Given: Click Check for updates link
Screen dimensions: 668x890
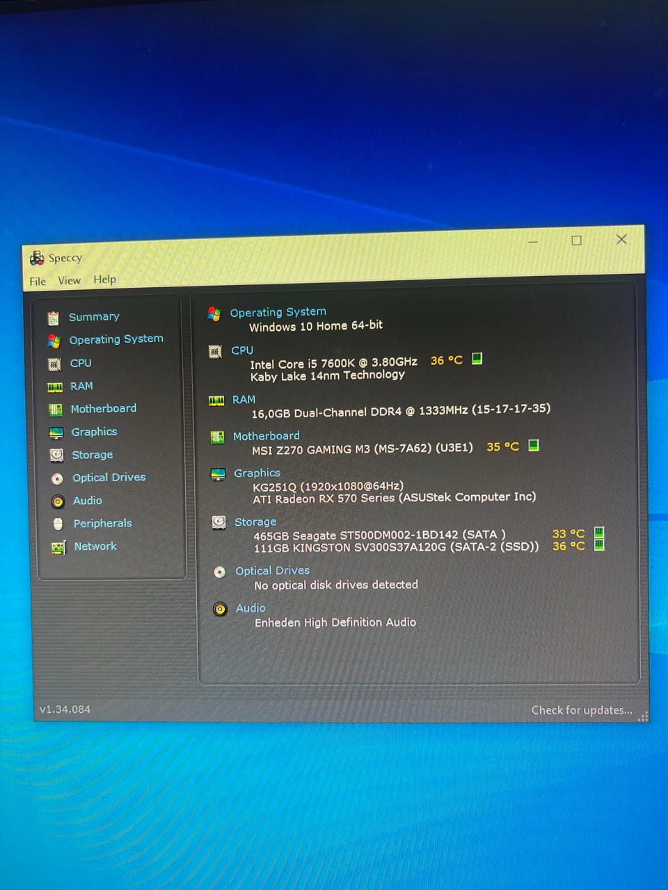Looking at the screenshot, I should (582, 711).
